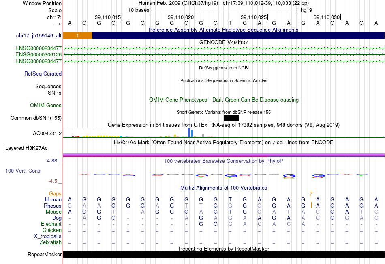Click the 4.88 PhyloP upper scale value
This screenshot has height=264, width=385.
click(52, 161)
